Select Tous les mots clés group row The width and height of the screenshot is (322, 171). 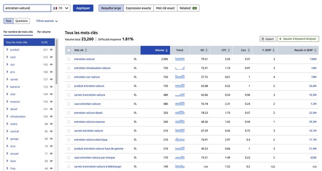[x=29, y=42]
